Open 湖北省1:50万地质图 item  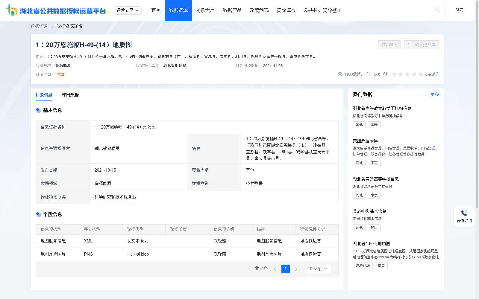[371, 244]
